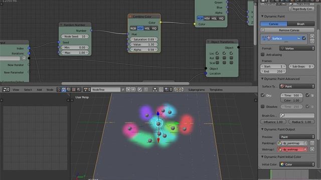Toggle first Rot checkbox in Object Transforms
This screenshot has width=321, height=180.
(217, 58)
